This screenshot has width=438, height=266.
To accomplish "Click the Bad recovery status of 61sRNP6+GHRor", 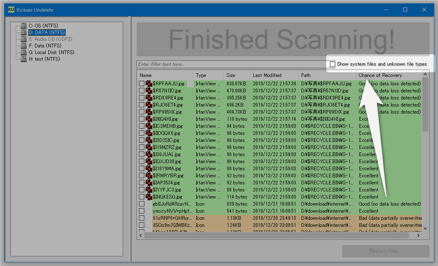I will click(390, 218).
